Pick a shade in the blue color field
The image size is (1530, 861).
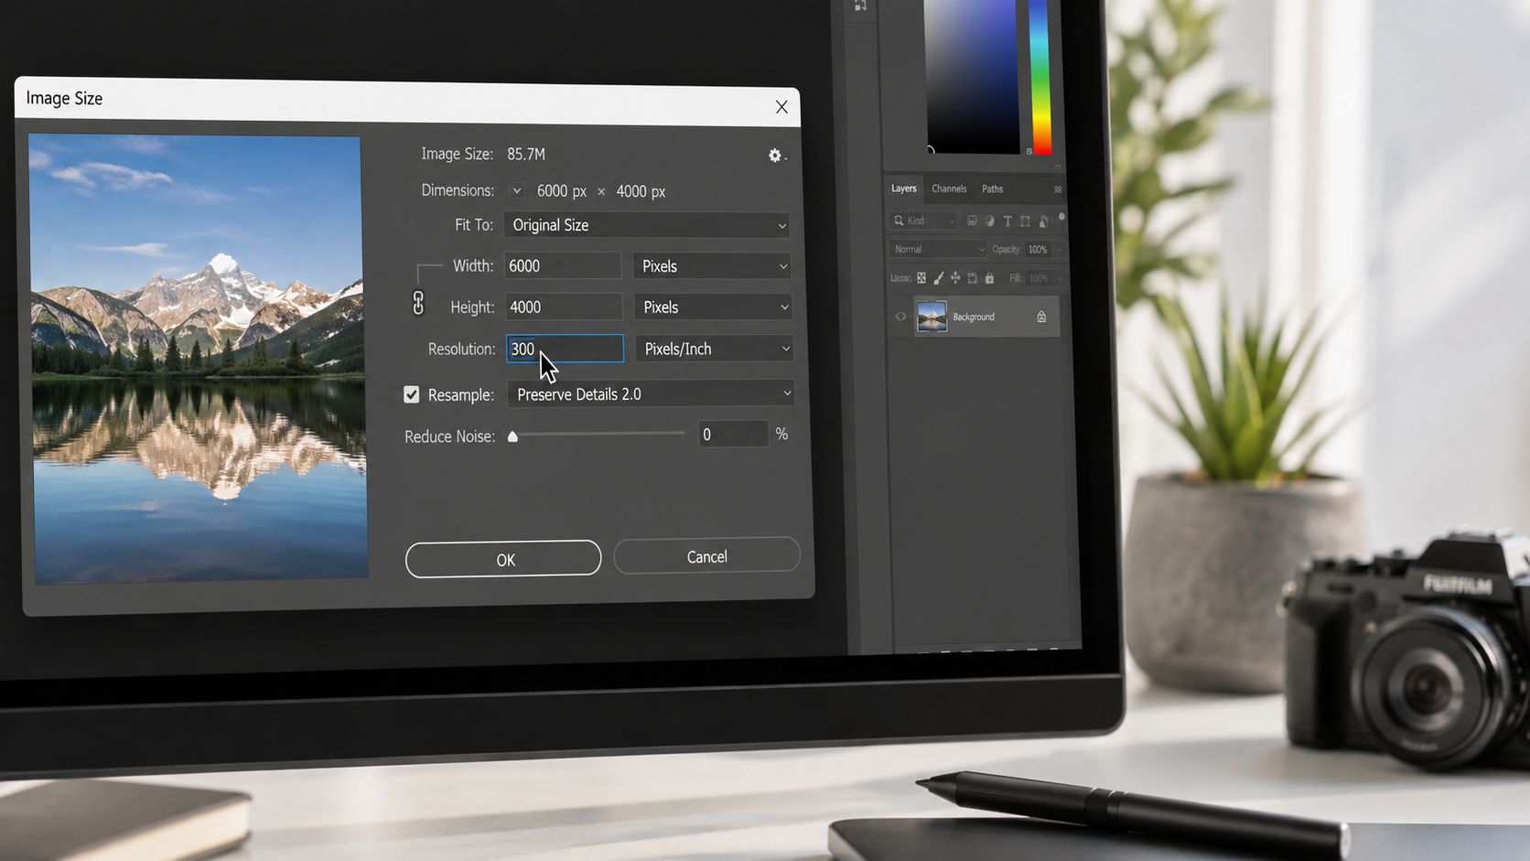point(972,75)
